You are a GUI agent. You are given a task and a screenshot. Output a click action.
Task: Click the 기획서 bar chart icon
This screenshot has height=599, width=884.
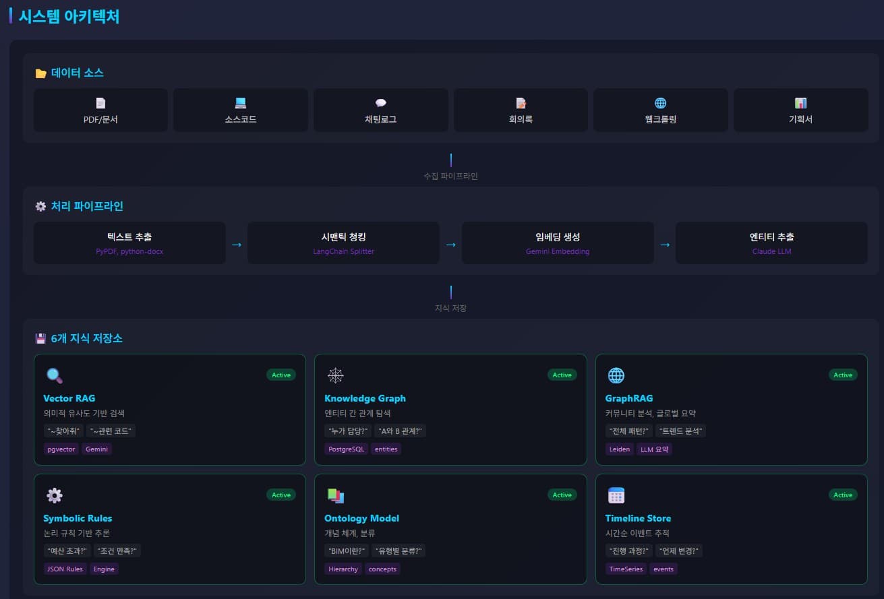pyautogui.click(x=800, y=103)
